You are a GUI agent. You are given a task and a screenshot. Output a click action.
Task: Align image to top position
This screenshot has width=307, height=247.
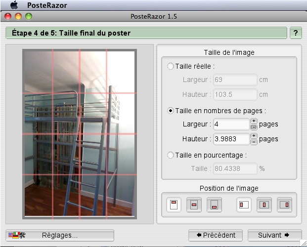(174, 205)
